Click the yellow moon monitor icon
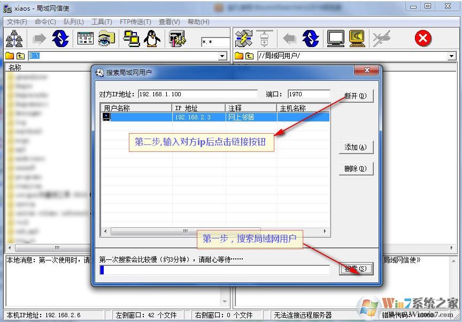This screenshot has height=322, width=462. click(356, 39)
